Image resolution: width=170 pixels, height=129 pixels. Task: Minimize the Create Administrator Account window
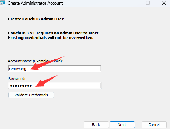click(132, 3)
